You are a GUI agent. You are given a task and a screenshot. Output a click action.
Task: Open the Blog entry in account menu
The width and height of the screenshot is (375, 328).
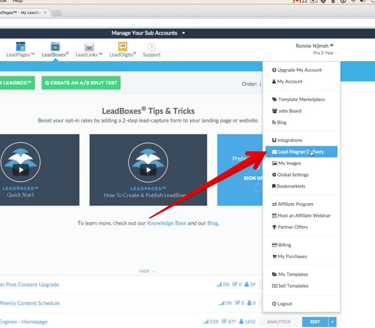pos(279,122)
